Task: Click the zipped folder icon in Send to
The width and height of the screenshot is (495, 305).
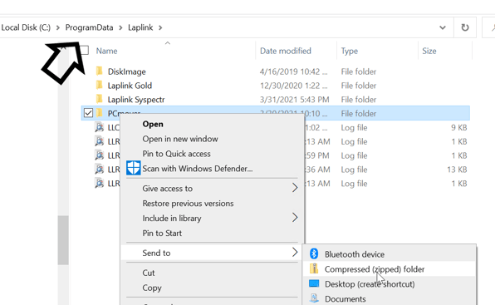Action: coord(314,268)
